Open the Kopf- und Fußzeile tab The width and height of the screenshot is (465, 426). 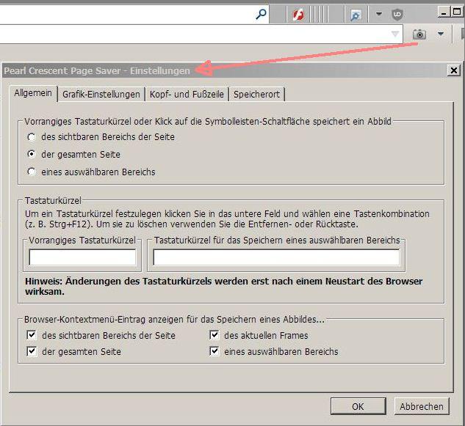(x=187, y=95)
